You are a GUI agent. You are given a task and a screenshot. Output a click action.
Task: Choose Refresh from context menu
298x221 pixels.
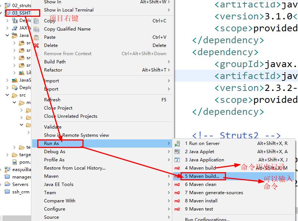(x=102, y=100)
